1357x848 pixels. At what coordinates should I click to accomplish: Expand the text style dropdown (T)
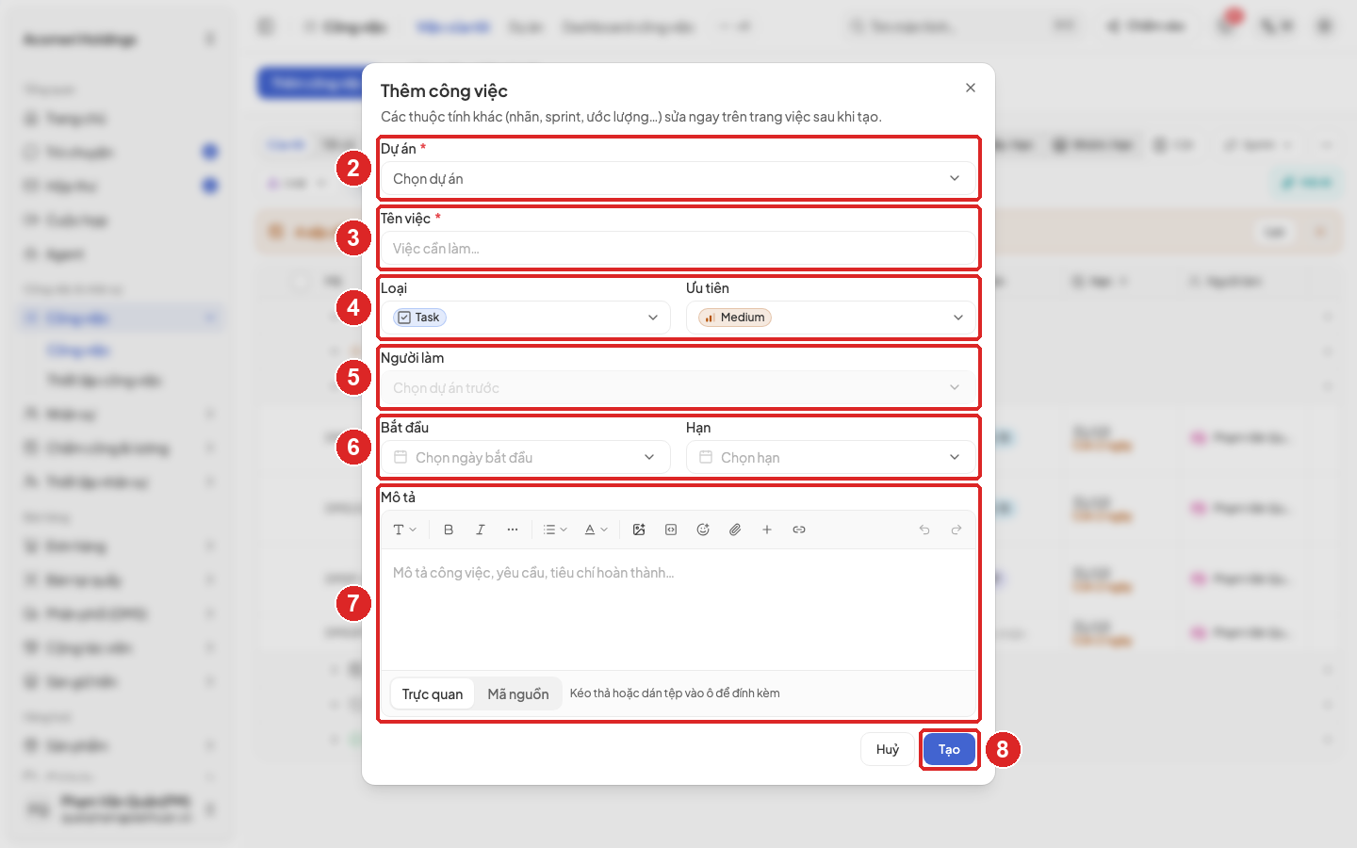(x=404, y=530)
